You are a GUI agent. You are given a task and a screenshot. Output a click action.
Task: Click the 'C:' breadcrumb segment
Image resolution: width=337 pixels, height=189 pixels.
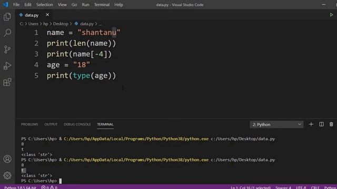click(x=22, y=24)
